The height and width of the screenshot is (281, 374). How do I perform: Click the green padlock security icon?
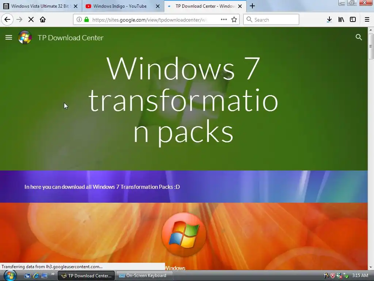coord(87,20)
